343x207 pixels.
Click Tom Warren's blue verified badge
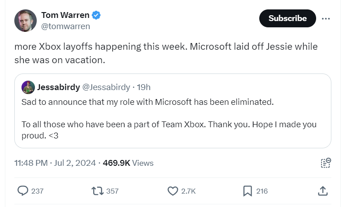96,15
